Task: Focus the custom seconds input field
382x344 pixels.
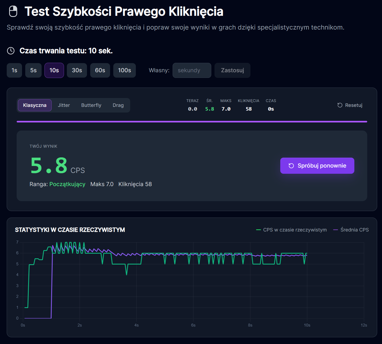Action: (x=192, y=70)
